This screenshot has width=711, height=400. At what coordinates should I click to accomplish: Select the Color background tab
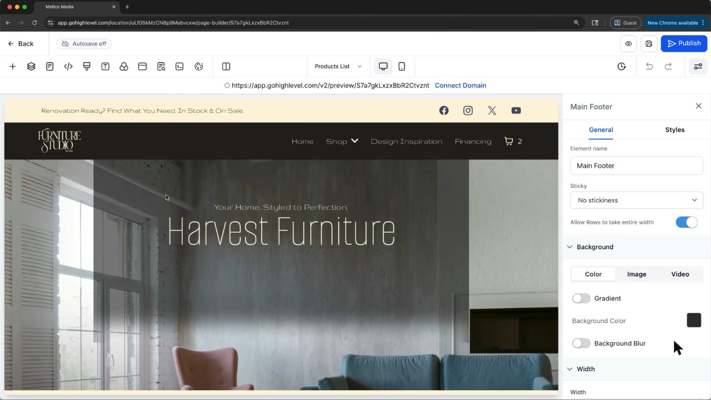593,274
